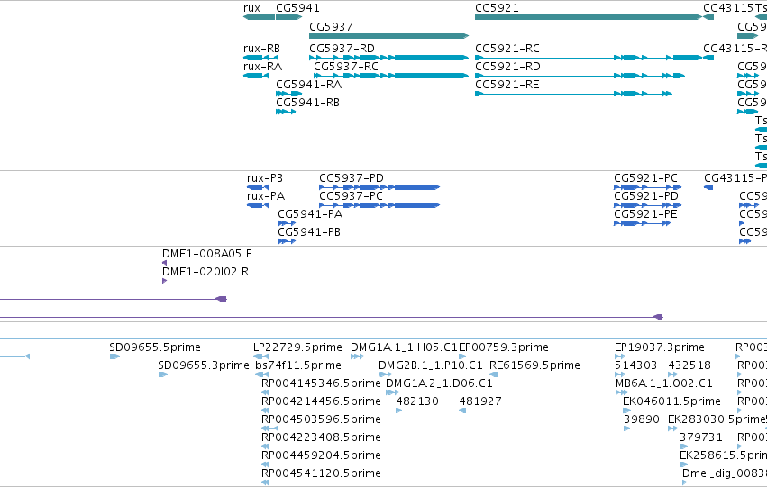Select the CG5937 gene bar
This screenshot has height=487, width=767.
pyautogui.click(x=388, y=36)
